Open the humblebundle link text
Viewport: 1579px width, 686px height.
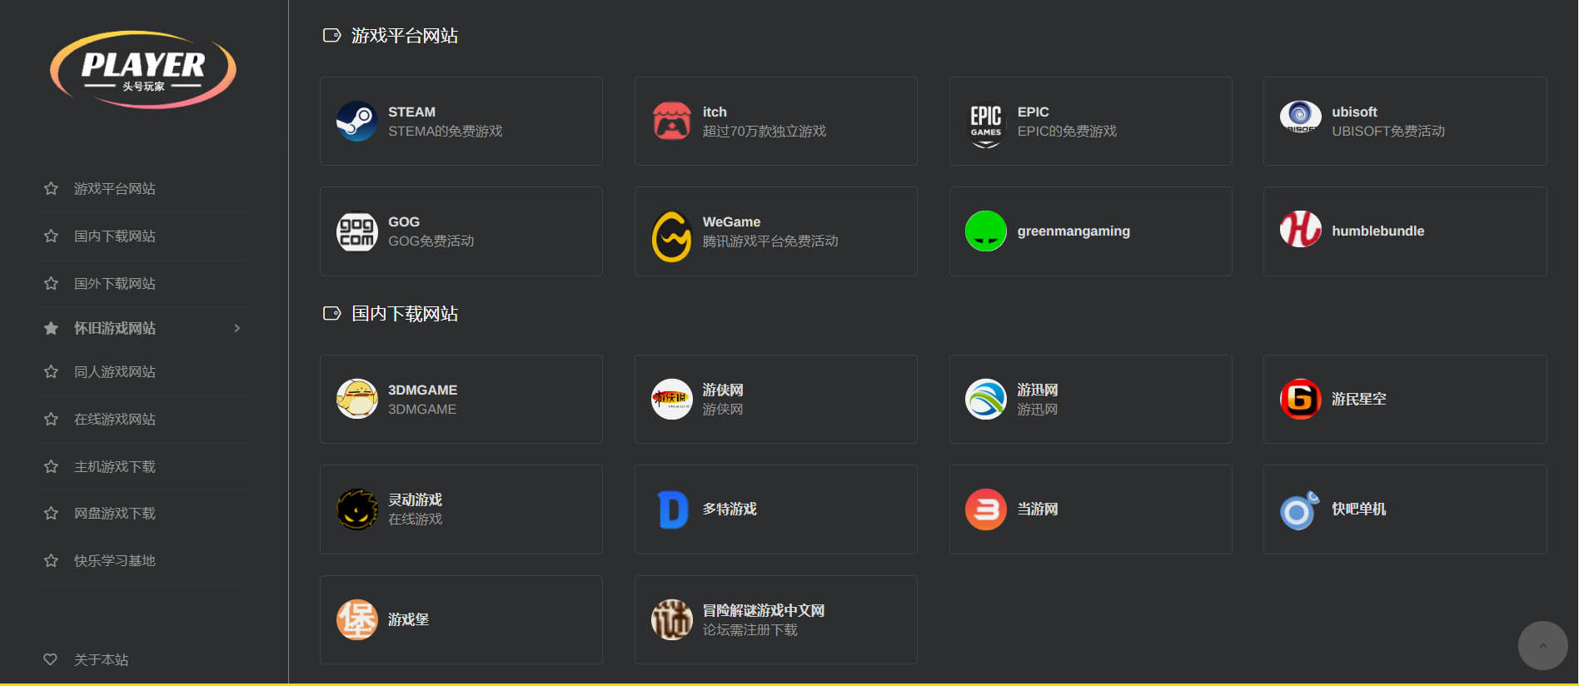point(1377,231)
